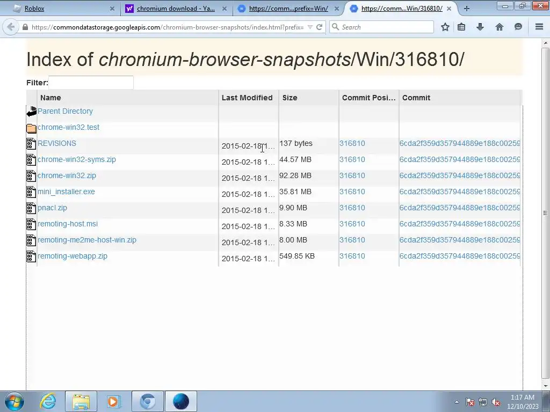Reload the page with the refresh icon
The width and height of the screenshot is (550, 412).
tap(319, 27)
